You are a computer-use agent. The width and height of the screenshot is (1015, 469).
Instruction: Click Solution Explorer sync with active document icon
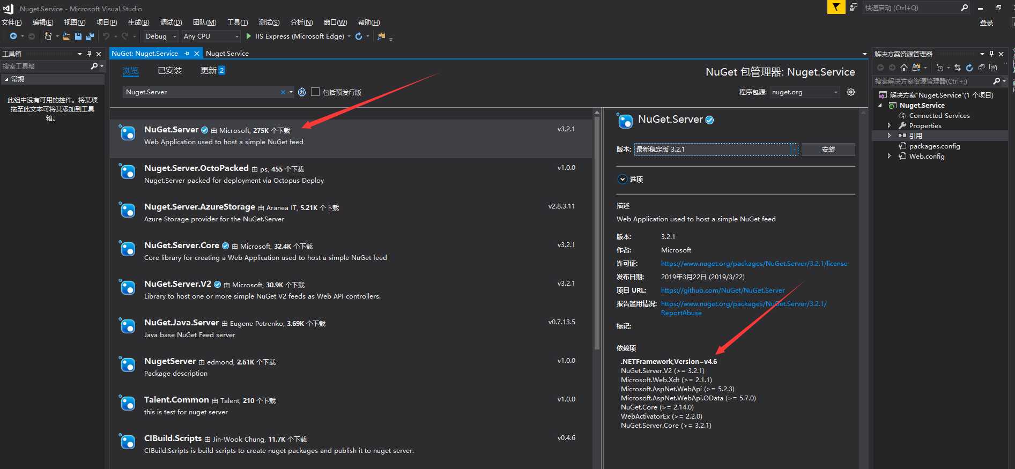click(958, 68)
